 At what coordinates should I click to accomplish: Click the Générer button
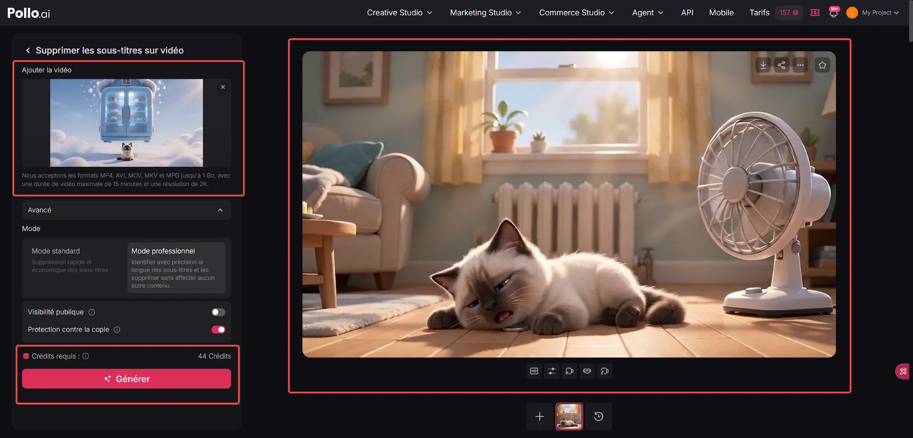tap(126, 379)
